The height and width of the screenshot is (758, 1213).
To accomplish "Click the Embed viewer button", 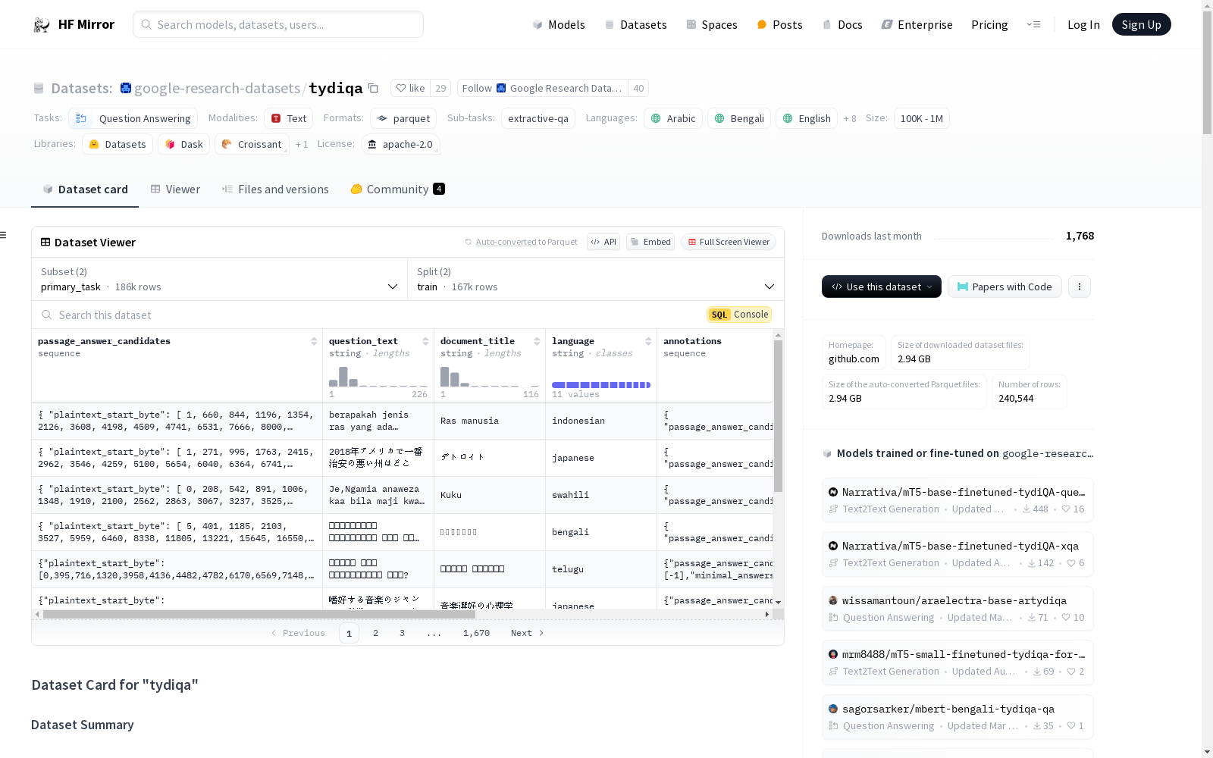I will pyautogui.click(x=650, y=242).
